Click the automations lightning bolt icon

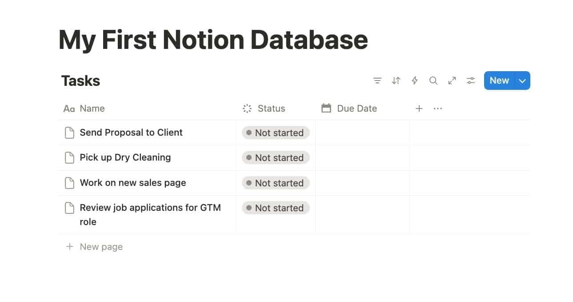(414, 81)
